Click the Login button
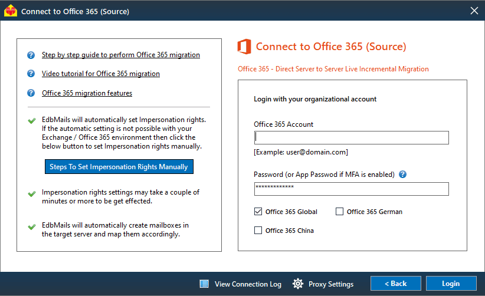485x296 pixels. click(451, 284)
